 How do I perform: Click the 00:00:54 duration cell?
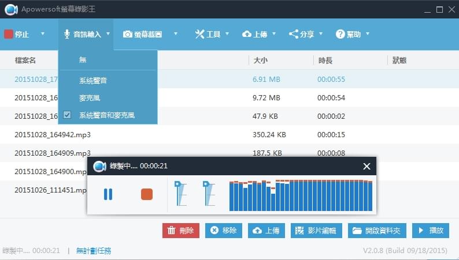pyautogui.click(x=331, y=98)
